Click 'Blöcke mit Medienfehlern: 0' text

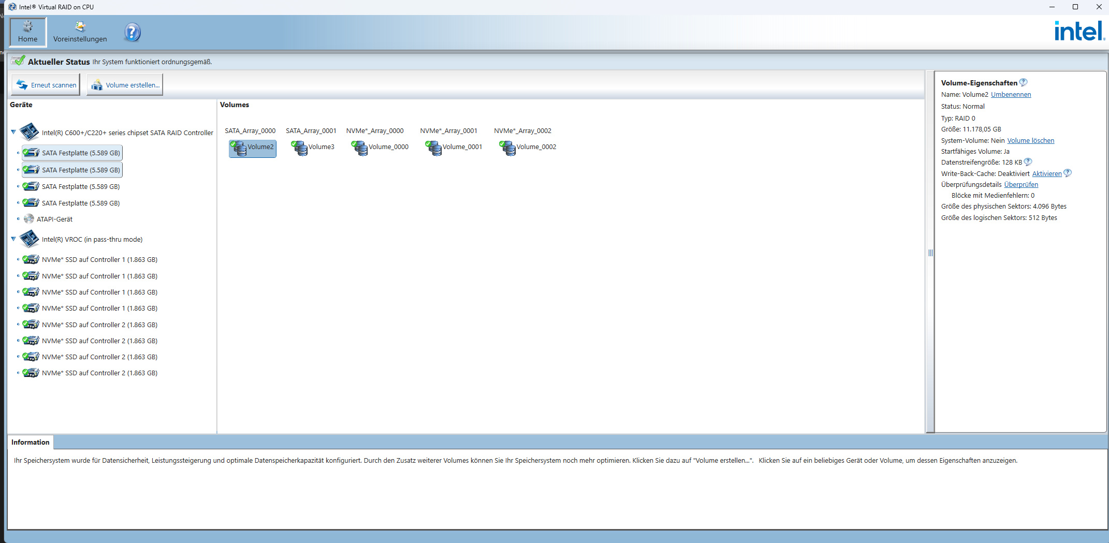click(x=993, y=196)
